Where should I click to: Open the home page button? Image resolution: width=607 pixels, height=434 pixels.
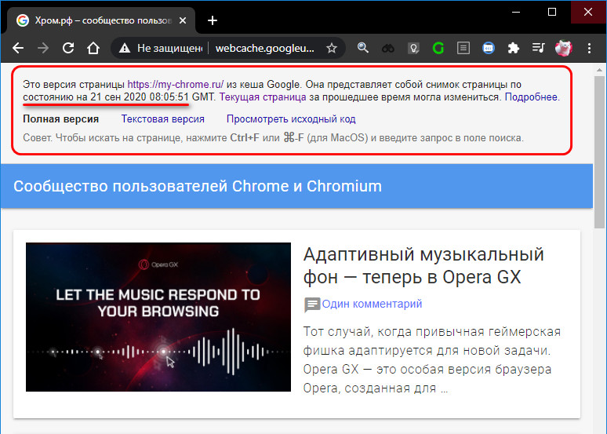[93, 48]
